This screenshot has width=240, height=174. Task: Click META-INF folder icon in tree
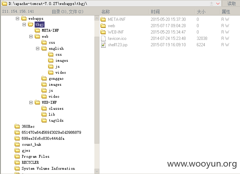click(x=37, y=30)
